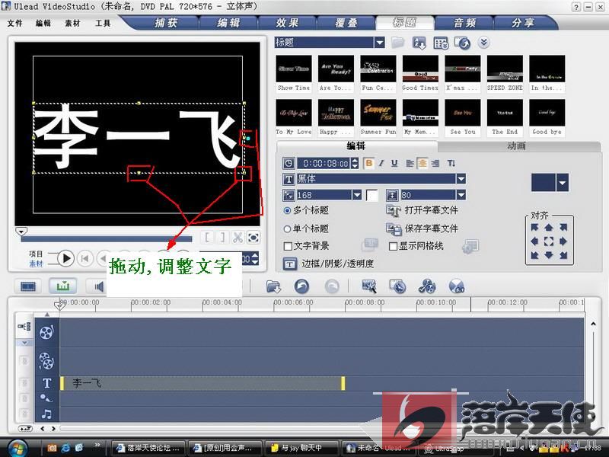
Task: Toggle bold text formatting
Action: click(x=369, y=163)
